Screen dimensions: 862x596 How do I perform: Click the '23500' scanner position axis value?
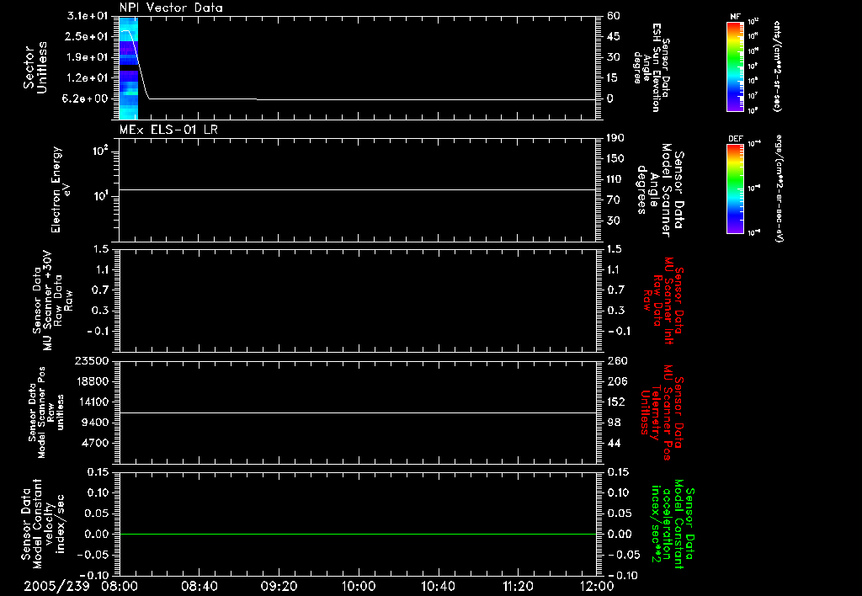(x=92, y=361)
